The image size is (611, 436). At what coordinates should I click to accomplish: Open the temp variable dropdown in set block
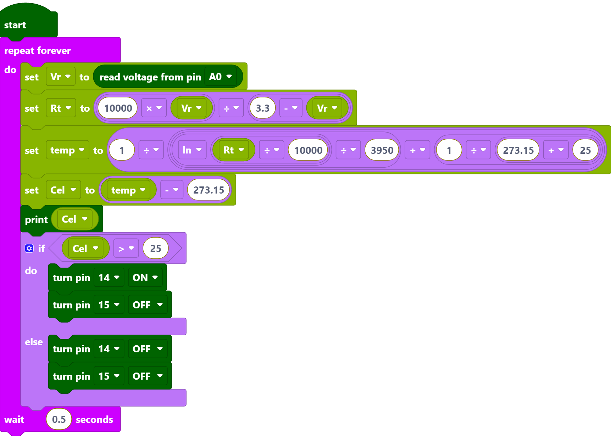click(67, 150)
